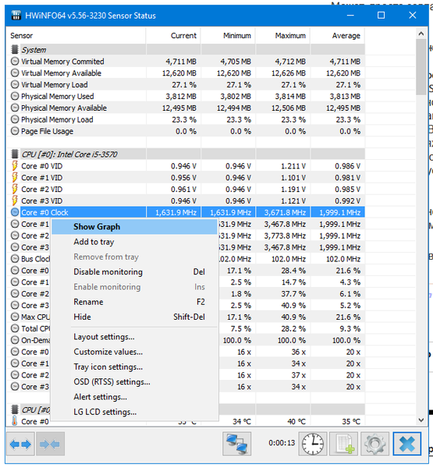
Task: Click the expand columns arrows icon
Action: click(x=20, y=445)
